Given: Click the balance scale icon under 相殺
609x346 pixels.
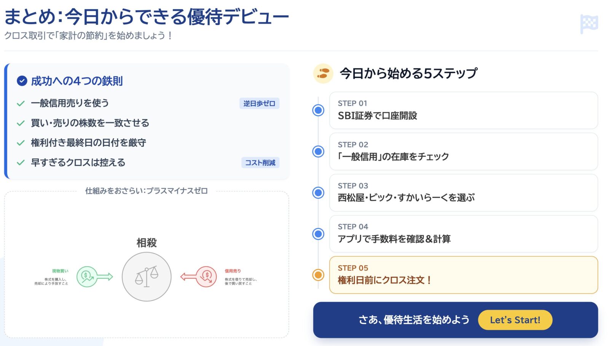Looking at the screenshot, I should coord(147,277).
